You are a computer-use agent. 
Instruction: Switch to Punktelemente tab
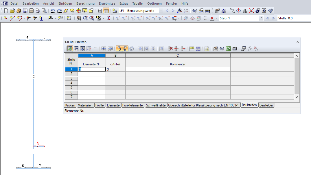pos(133,105)
